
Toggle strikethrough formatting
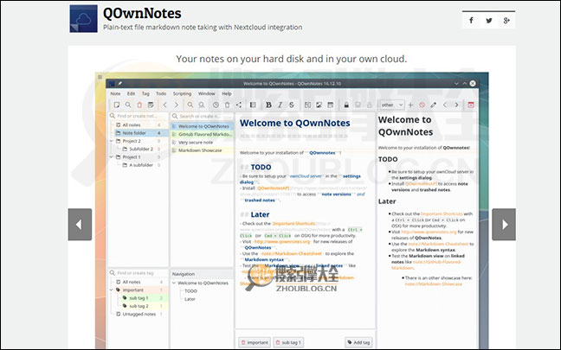(x=291, y=105)
